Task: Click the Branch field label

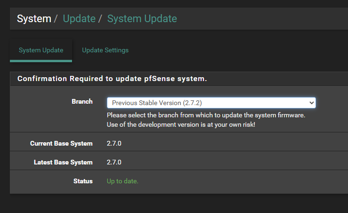Action: [82, 101]
